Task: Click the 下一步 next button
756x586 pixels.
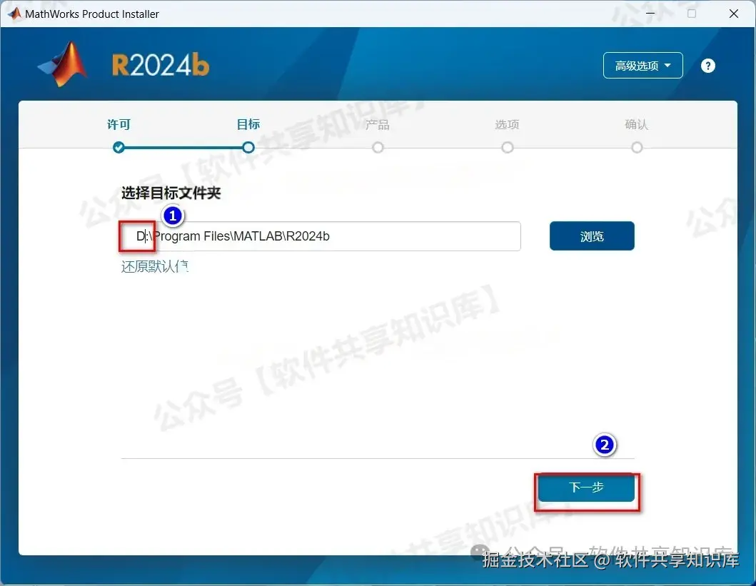Action: pyautogui.click(x=586, y=488)
